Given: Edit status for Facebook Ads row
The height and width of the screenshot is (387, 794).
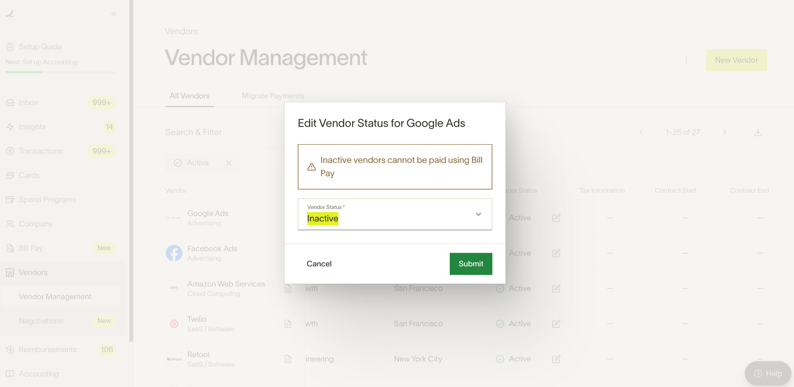Looking at the screenshot, I should click(556, 253).
